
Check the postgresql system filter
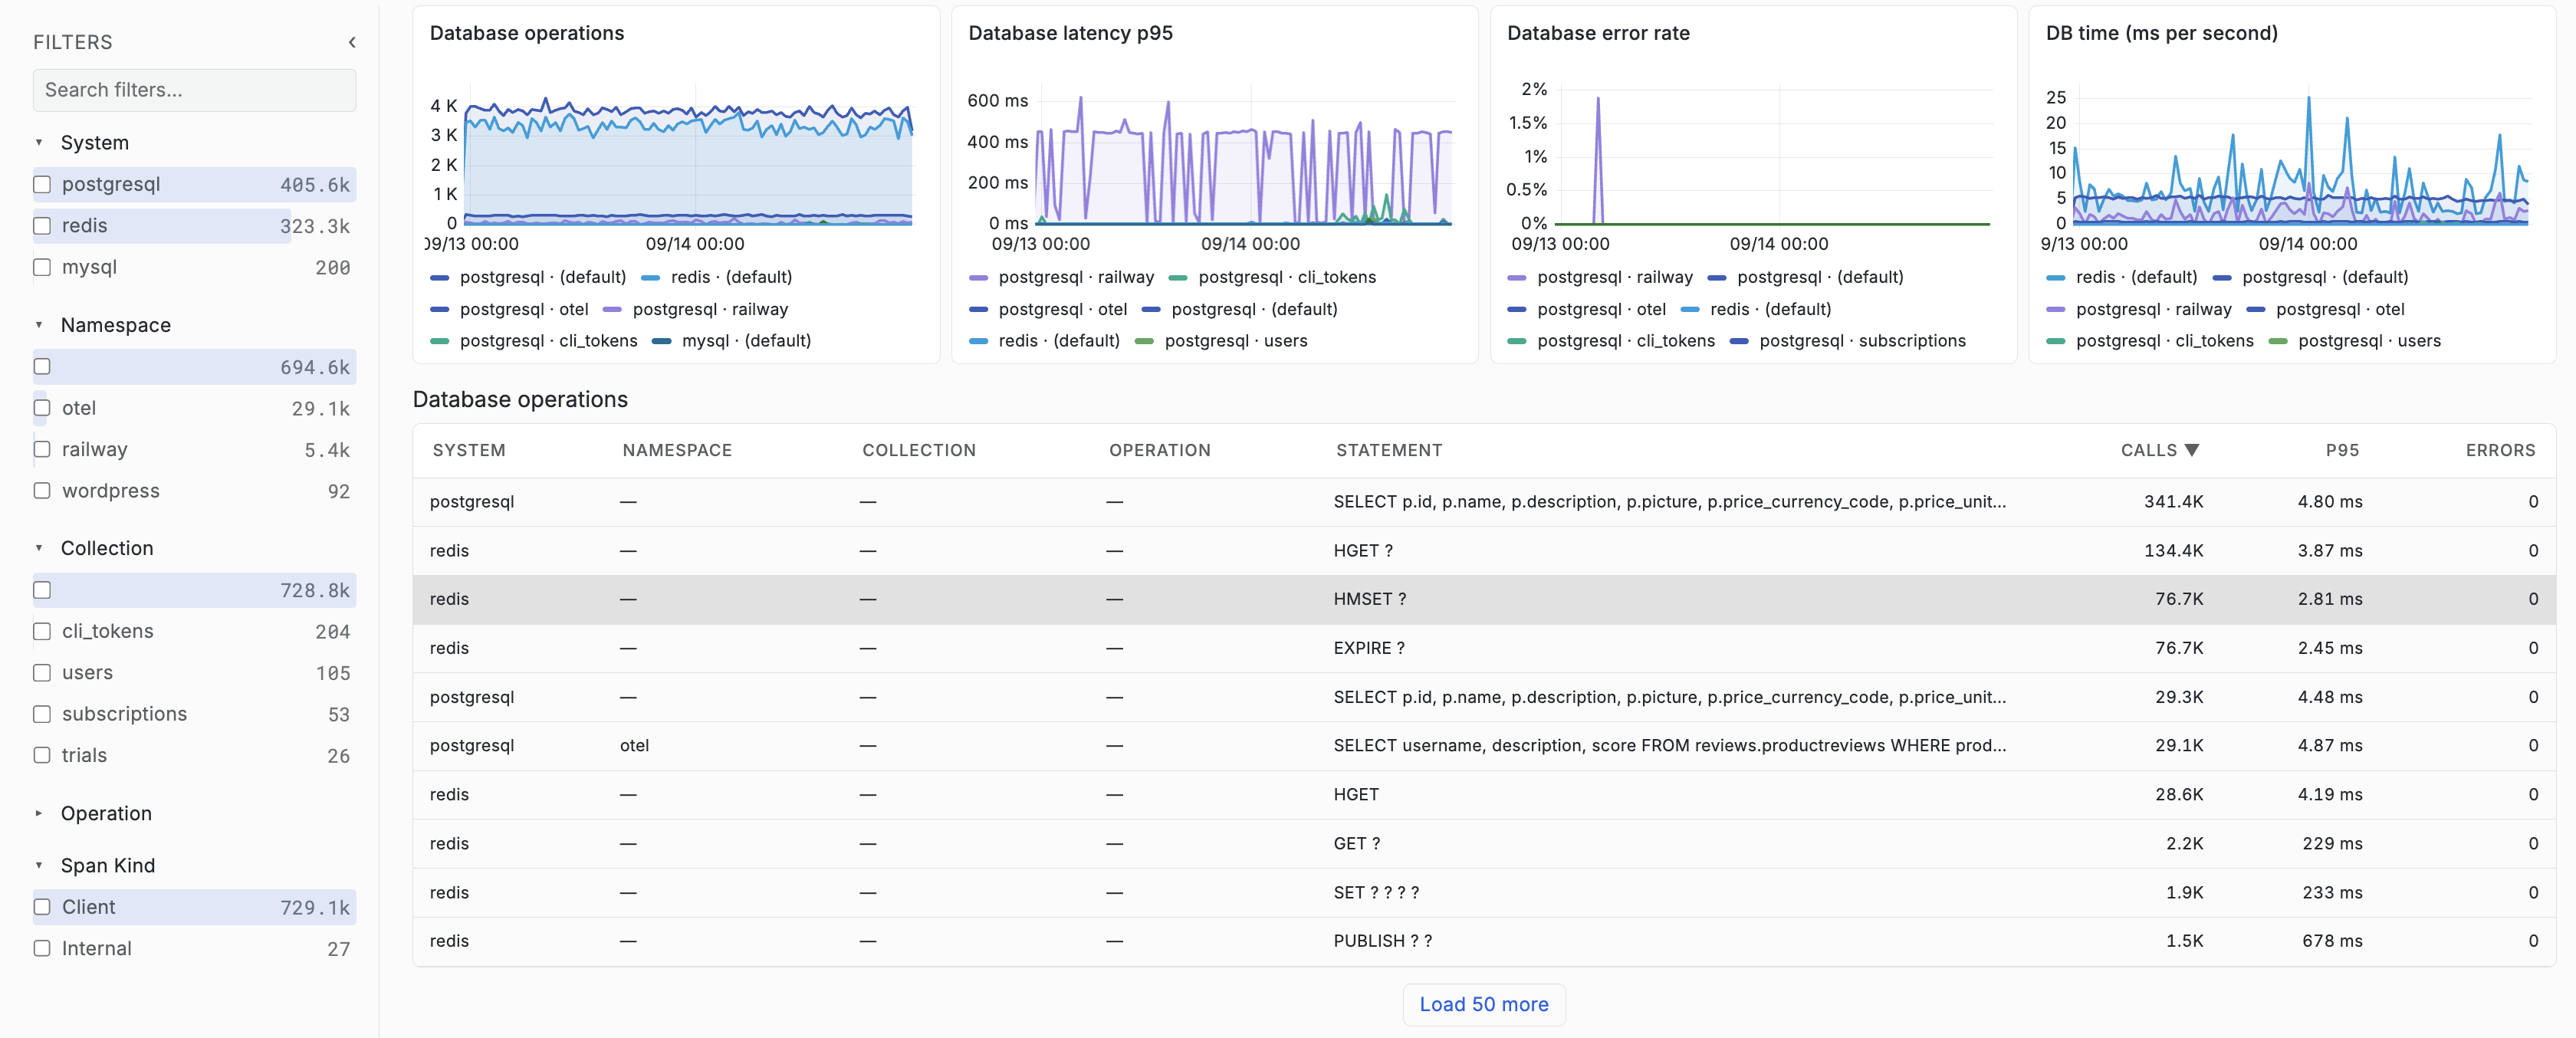[42, 184]
